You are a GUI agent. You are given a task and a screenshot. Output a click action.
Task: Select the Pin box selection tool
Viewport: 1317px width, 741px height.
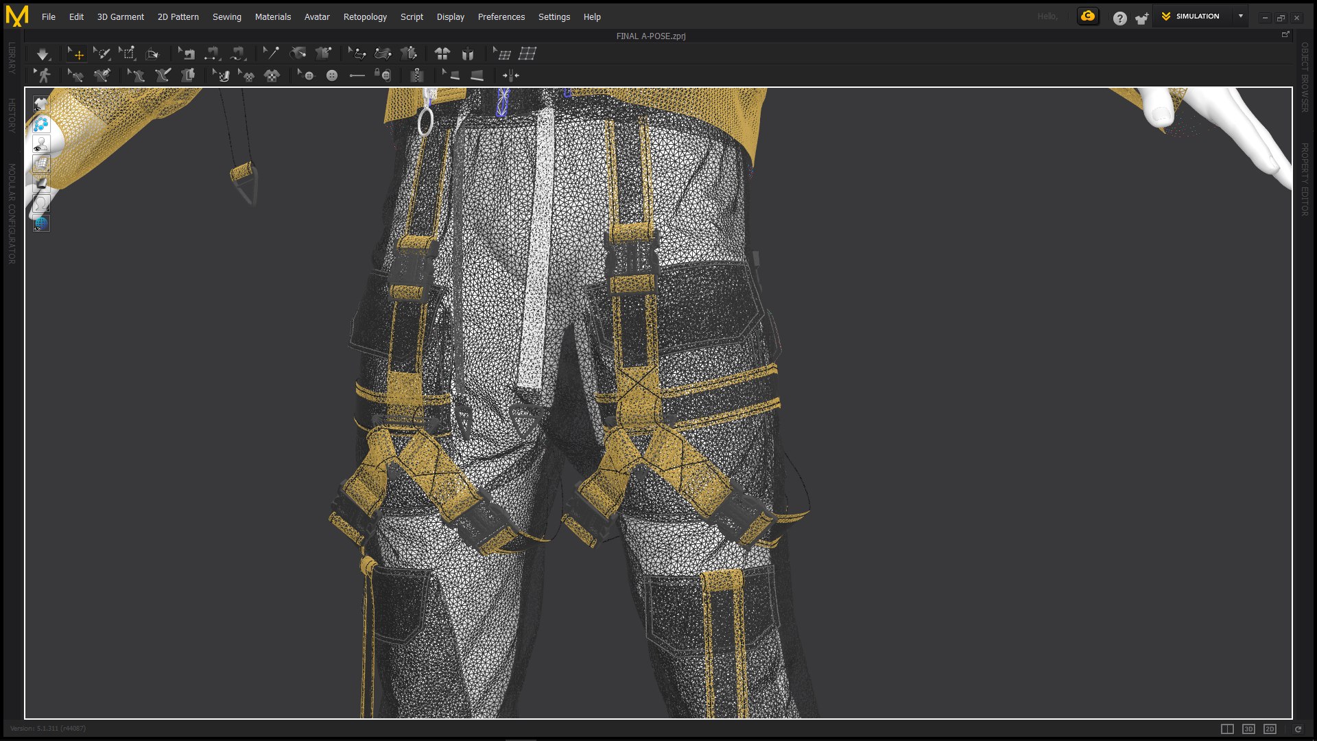click(x=127, y=54)
